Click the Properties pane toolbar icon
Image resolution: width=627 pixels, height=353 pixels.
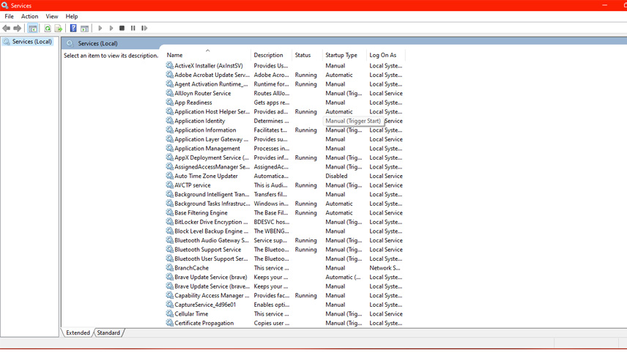(84, 29)
